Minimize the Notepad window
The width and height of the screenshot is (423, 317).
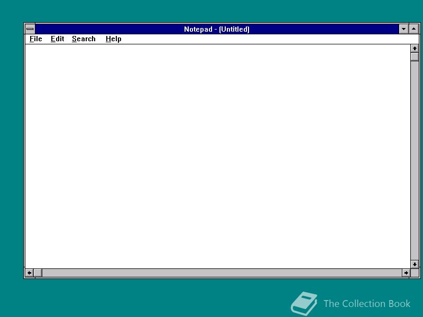(403, 29)
